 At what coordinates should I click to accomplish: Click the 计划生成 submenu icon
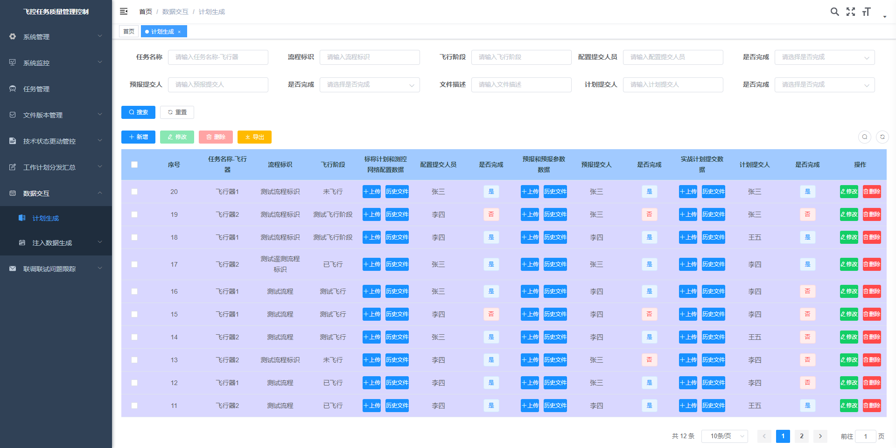coord(22,218)
